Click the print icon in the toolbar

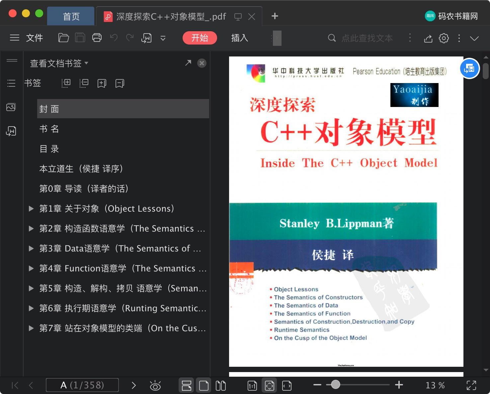click(97, 38)
